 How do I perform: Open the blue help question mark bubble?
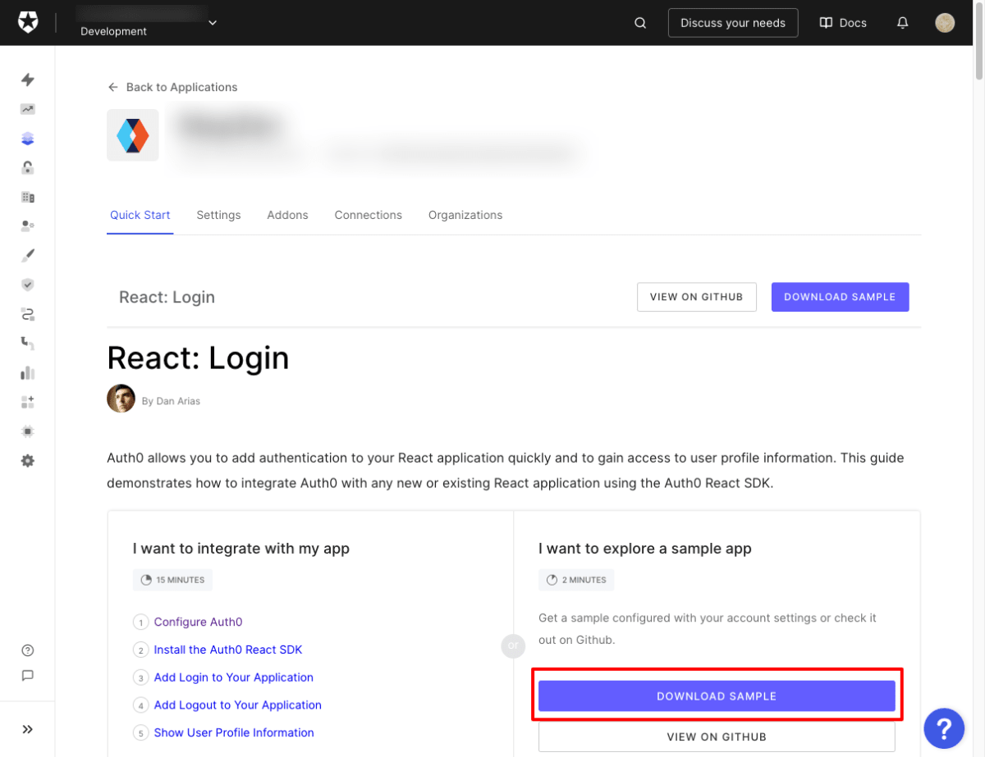click(944, 727)
